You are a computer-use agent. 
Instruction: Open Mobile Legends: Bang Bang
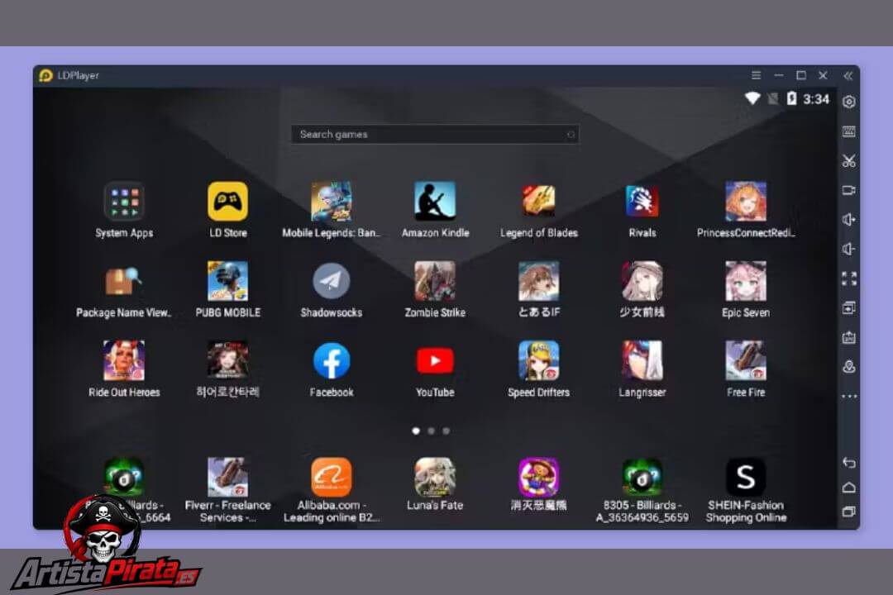[x=332, y=202]
